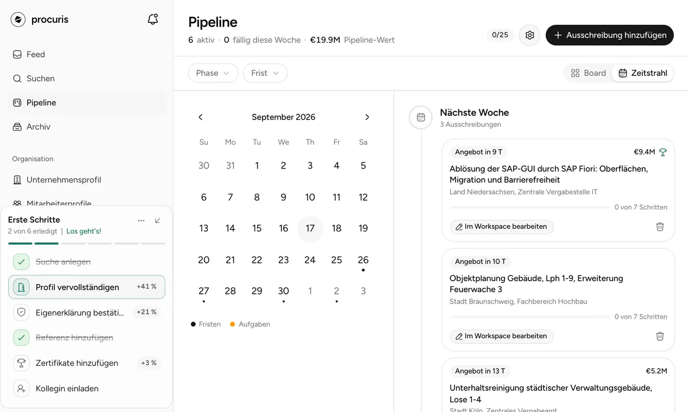This screenshot has height=412, width=689.
Task: Click the Angebot in 9 T badge
Action: (479, 152)
